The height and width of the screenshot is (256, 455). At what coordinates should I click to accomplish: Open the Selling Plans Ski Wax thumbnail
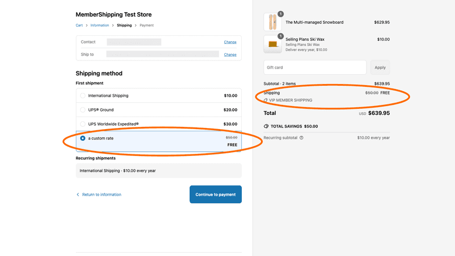coord(273,44)
